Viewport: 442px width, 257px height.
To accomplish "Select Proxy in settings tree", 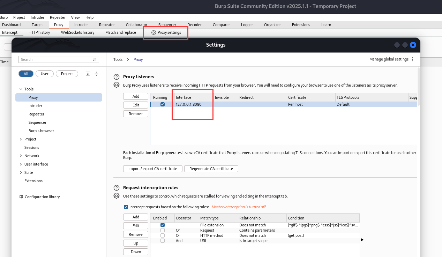I will 59,97.
